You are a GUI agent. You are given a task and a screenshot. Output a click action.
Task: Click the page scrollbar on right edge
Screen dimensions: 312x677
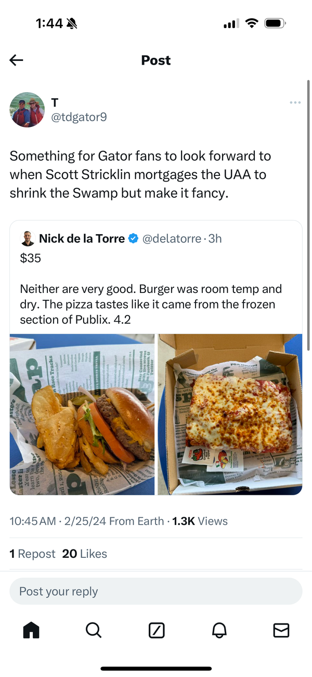(x=308, y=208)
